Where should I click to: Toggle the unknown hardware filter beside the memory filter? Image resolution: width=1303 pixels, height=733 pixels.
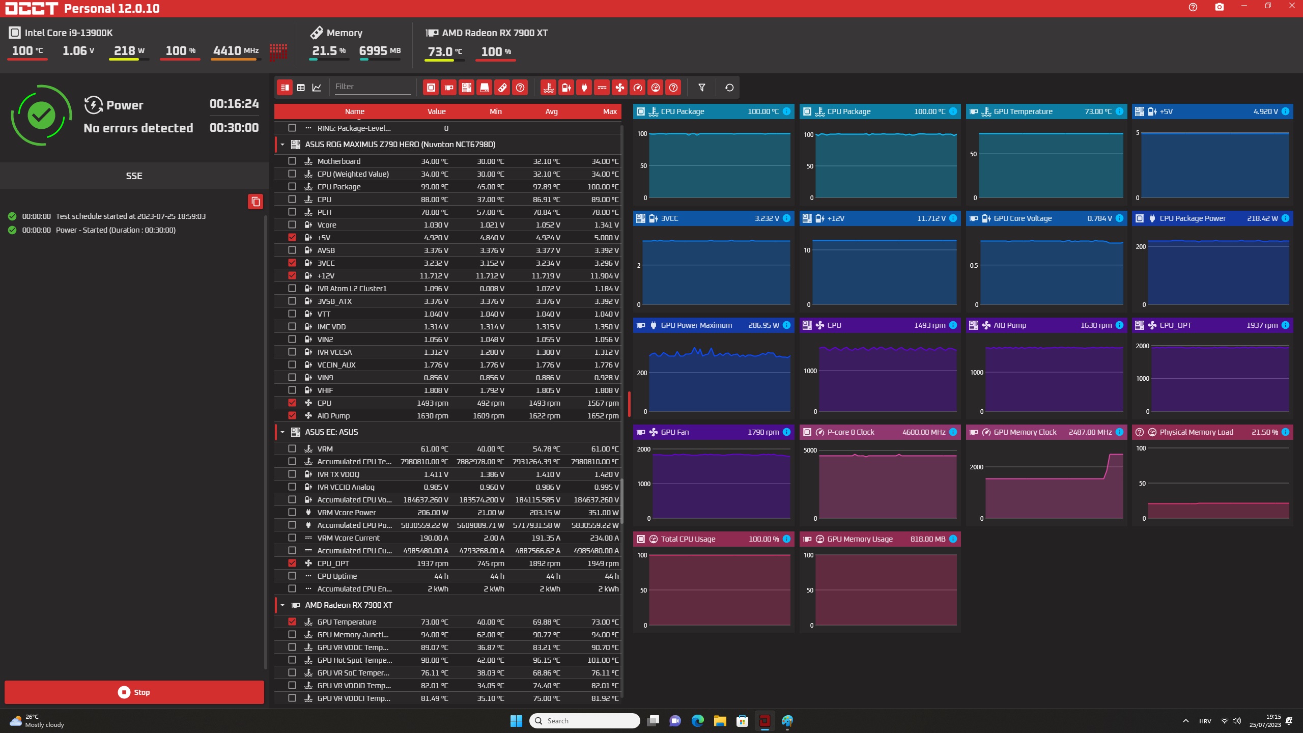tap(520, 88)
